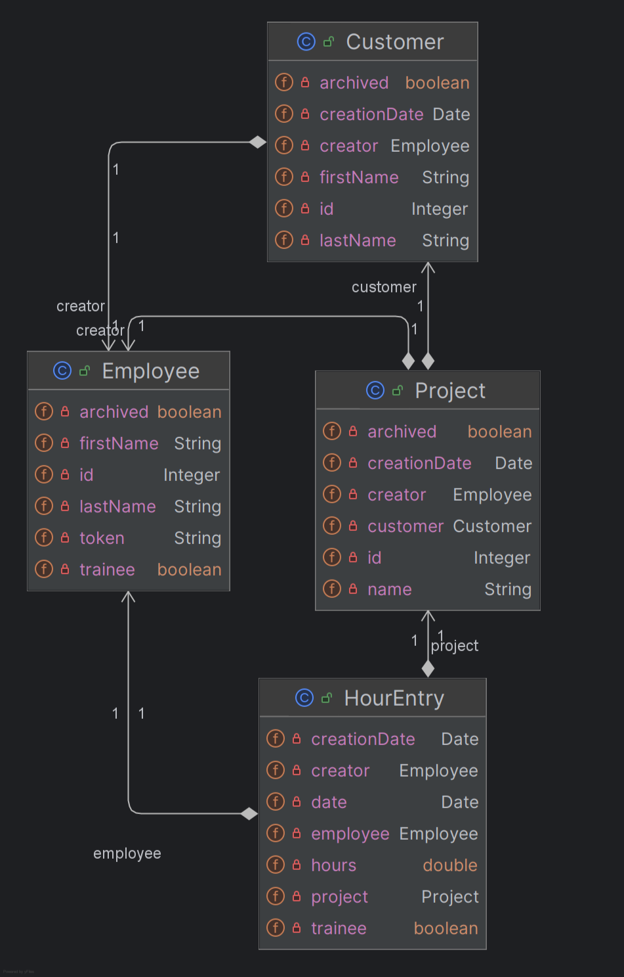Click the creationDate field in Project
Image resolution: width=624 pixels, height=977 pixels.
click(419, 463)
